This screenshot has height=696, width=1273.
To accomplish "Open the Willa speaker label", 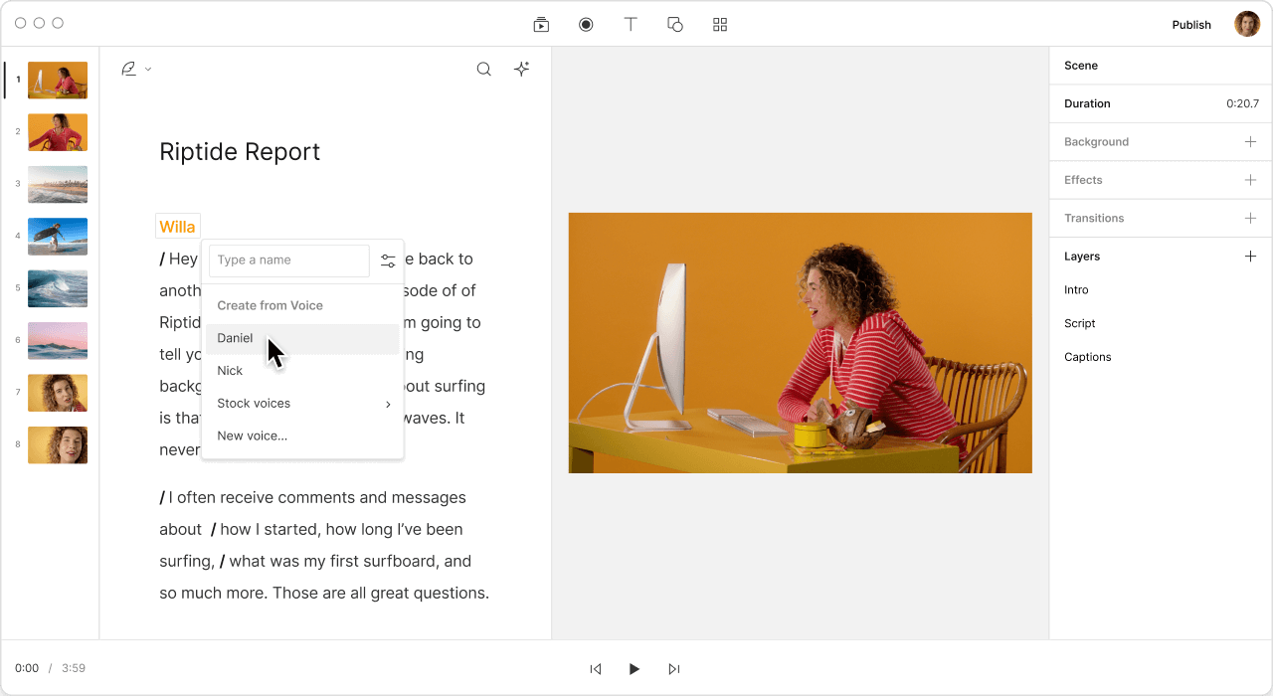I will click(x=177, y=226).
